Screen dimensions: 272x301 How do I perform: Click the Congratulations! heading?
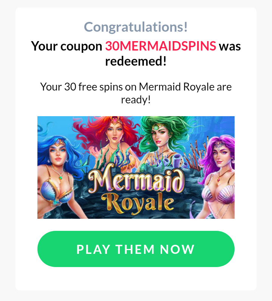pos(136,27)
